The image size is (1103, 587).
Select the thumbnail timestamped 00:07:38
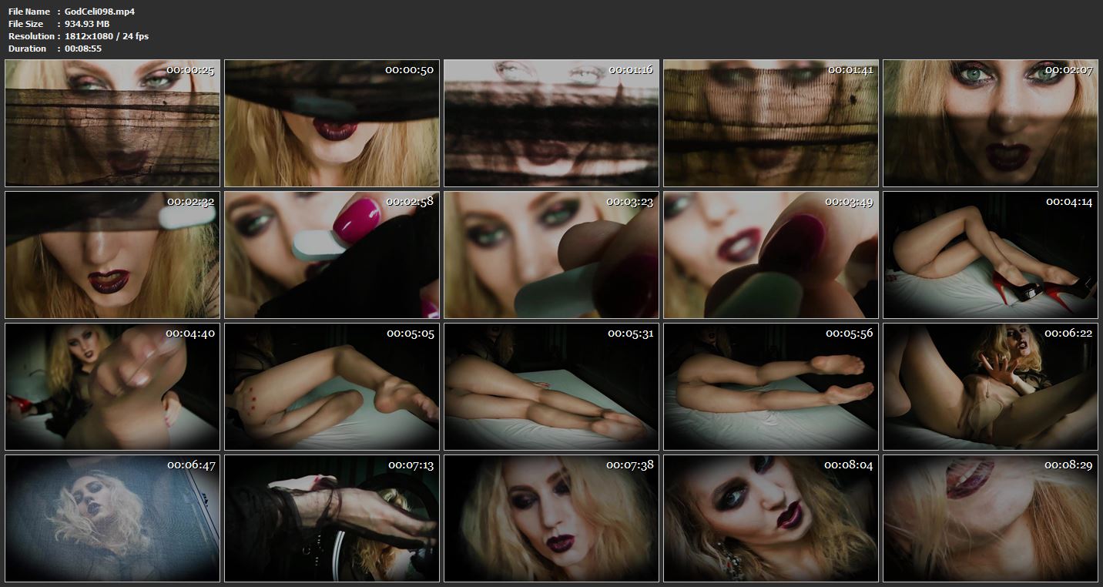click(x=551, y=518)
